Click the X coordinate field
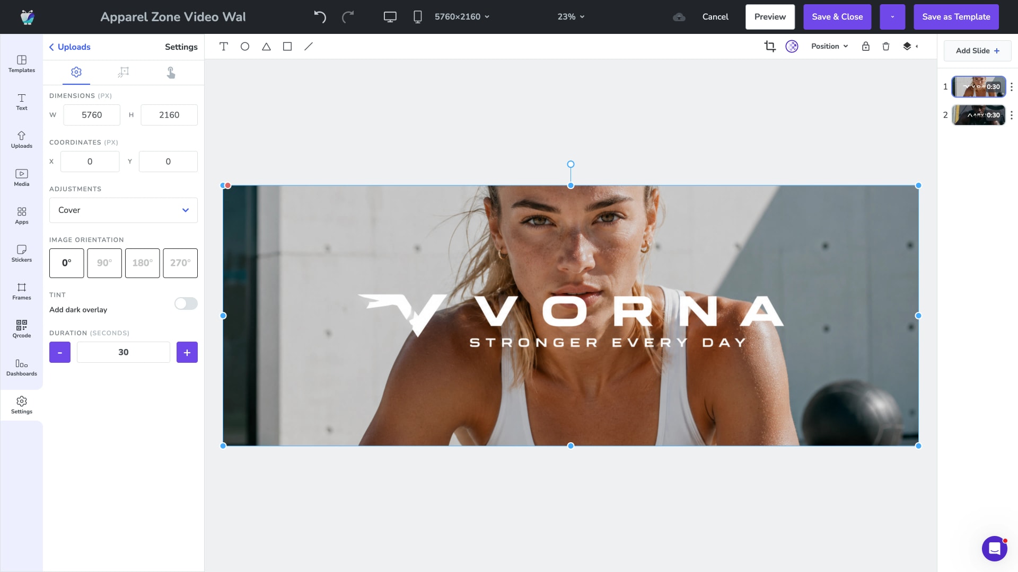1018x572 pixels. (x=90, y=162)
